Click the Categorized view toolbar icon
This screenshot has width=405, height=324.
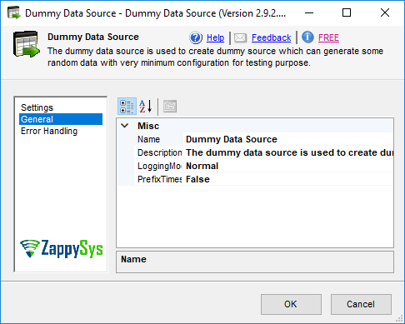click(x=127, y=107)
